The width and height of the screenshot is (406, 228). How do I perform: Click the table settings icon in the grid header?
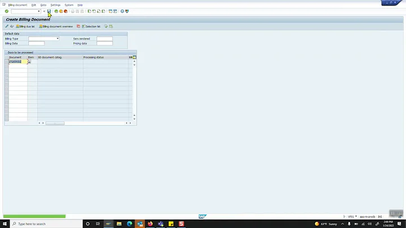[134, 57]
